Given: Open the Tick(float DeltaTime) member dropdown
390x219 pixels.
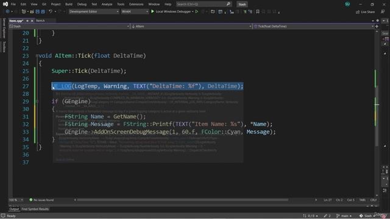Looking at the screenshot, I should click(313, 26).
